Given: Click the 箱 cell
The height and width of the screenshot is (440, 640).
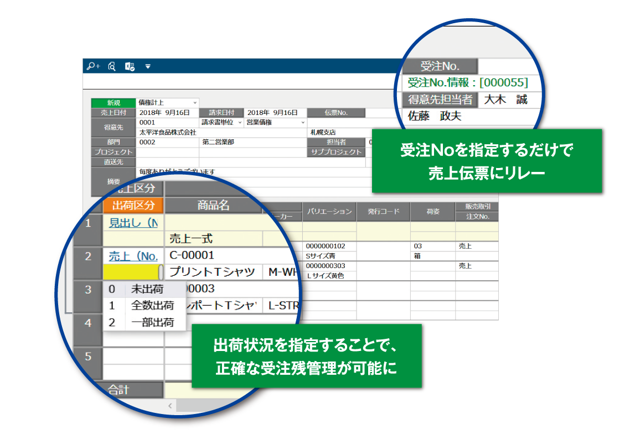Looking at the screenshot, I should tap(432, 256).
